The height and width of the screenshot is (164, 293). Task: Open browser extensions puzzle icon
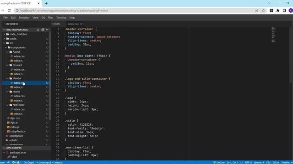(278, 10)
